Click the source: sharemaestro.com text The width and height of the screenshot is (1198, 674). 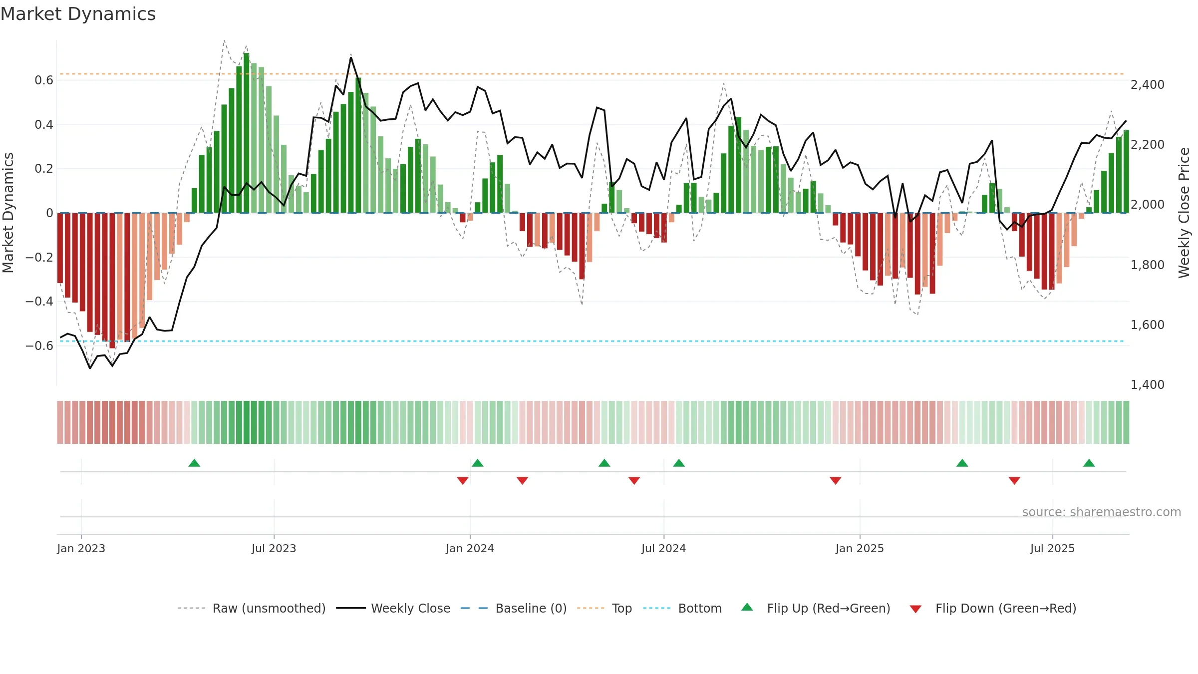[x=1102, y=512]
